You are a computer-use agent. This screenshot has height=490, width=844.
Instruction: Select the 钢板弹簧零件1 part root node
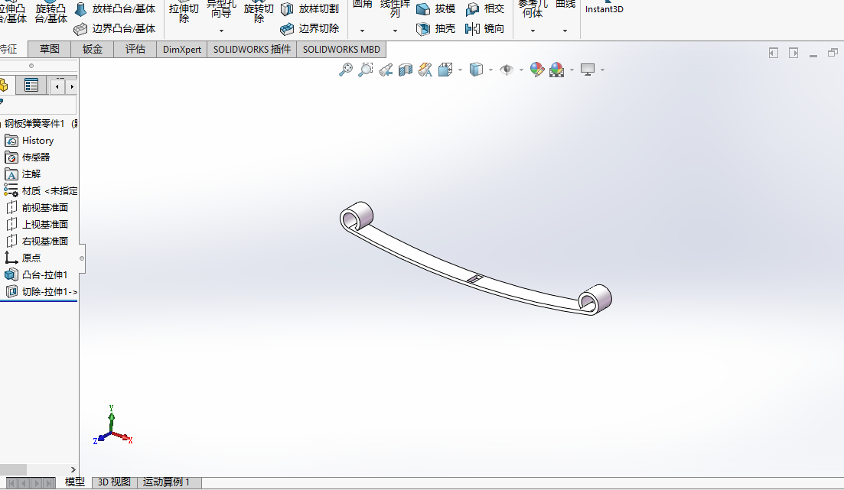click(x=39, y=123)
